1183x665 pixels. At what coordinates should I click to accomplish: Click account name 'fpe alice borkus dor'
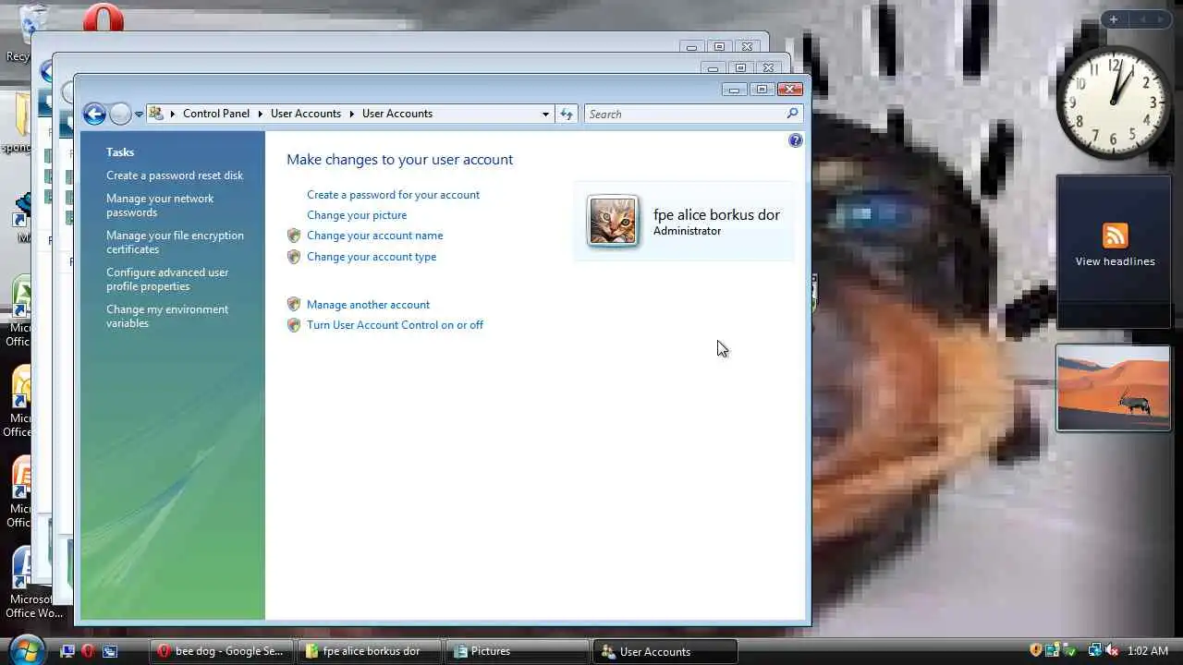(716, 215)
